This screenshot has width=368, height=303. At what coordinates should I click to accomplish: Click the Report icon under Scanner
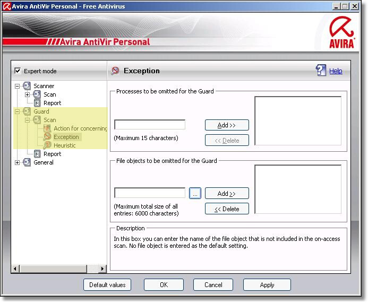point(37,103)
